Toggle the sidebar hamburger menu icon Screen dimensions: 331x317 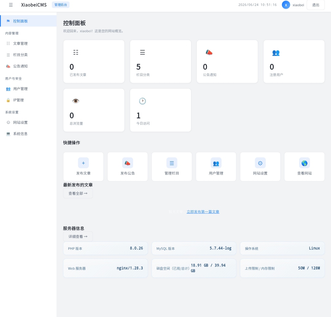pos(11,5)
